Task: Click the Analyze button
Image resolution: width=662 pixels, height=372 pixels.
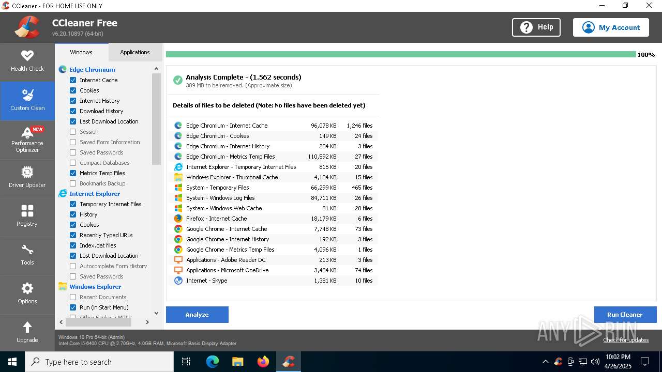Action: coord(197,315)
